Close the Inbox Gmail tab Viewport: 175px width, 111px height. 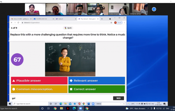coord(31,19)
